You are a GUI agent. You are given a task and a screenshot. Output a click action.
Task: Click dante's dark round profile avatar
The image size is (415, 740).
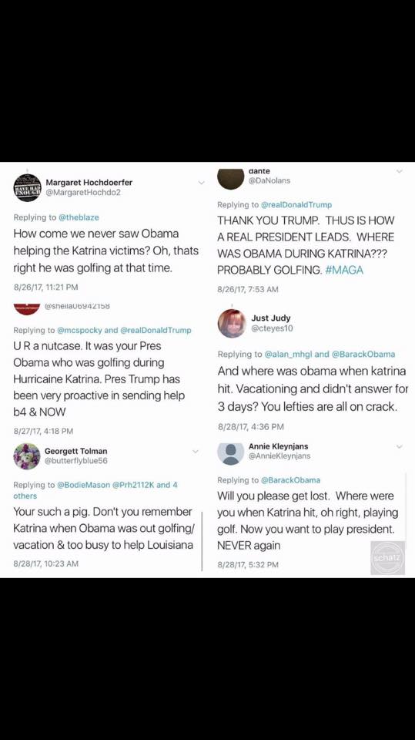click(231, 177)
